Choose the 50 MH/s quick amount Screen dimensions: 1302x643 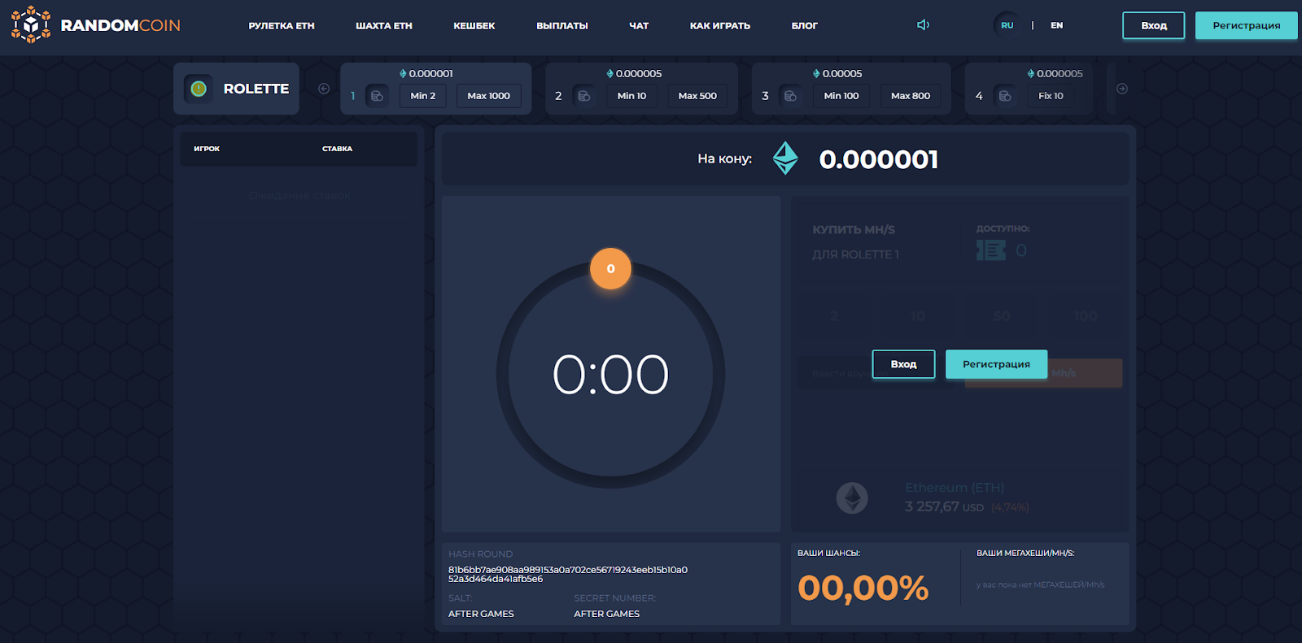pyautogui.click(x=1002, y=316)
